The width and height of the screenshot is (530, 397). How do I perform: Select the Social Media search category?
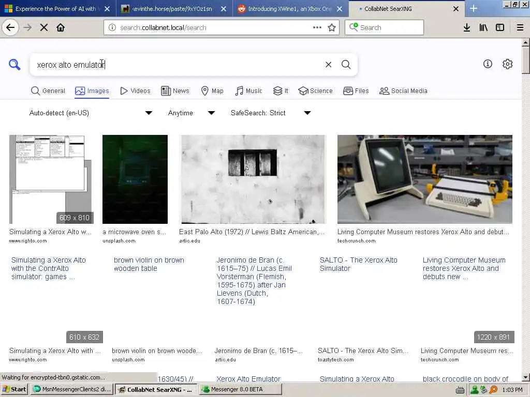pos(403,91)
